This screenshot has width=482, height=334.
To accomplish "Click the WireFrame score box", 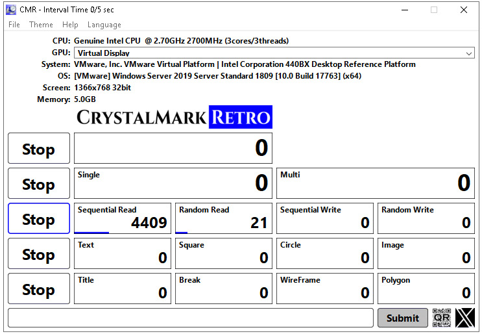I will point(325,289).
